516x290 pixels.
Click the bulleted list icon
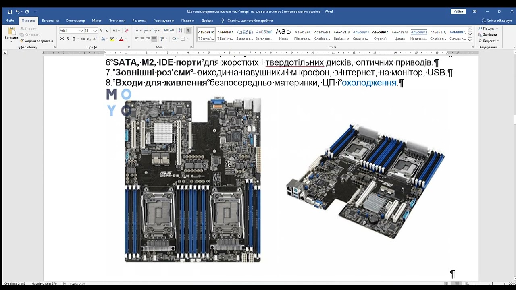pyautogui.click(x=137, y=31)
